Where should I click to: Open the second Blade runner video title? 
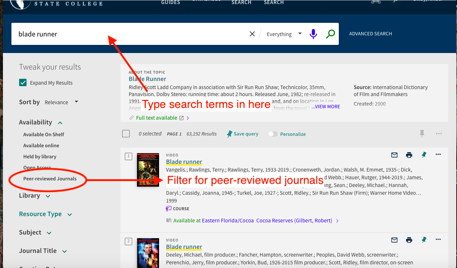pos(184,247)
